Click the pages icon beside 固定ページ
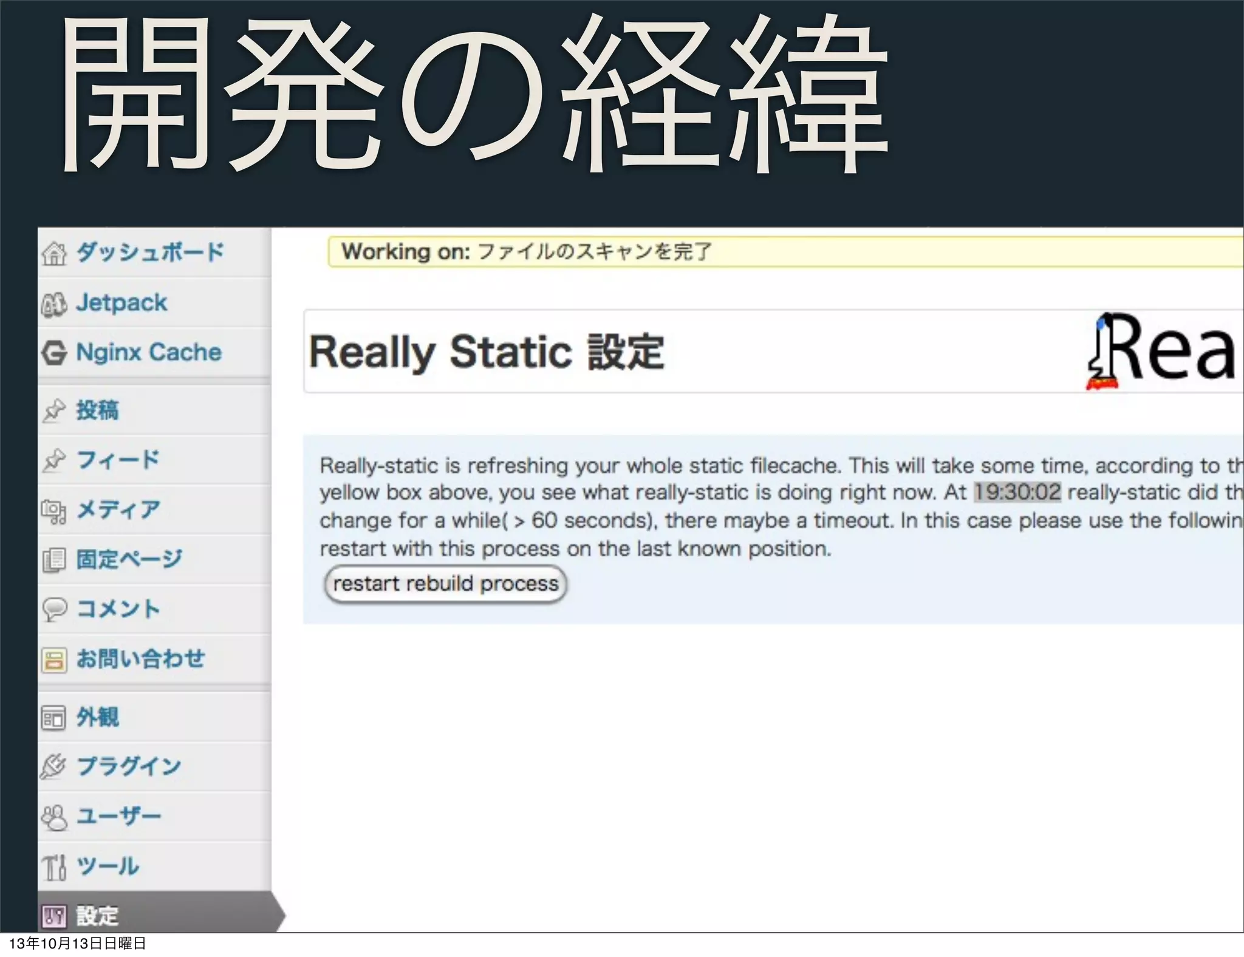This screenshot has height=957, width=1244. click(x=54, y=560)
